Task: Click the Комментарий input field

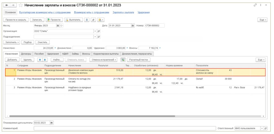Action: pyautogui.click(x=125, y=128)
